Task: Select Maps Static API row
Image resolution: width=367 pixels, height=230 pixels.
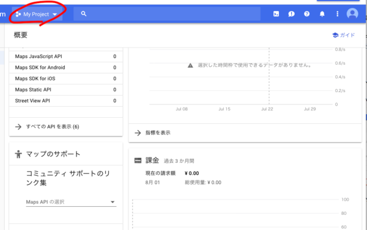Action: pos(66,90)
